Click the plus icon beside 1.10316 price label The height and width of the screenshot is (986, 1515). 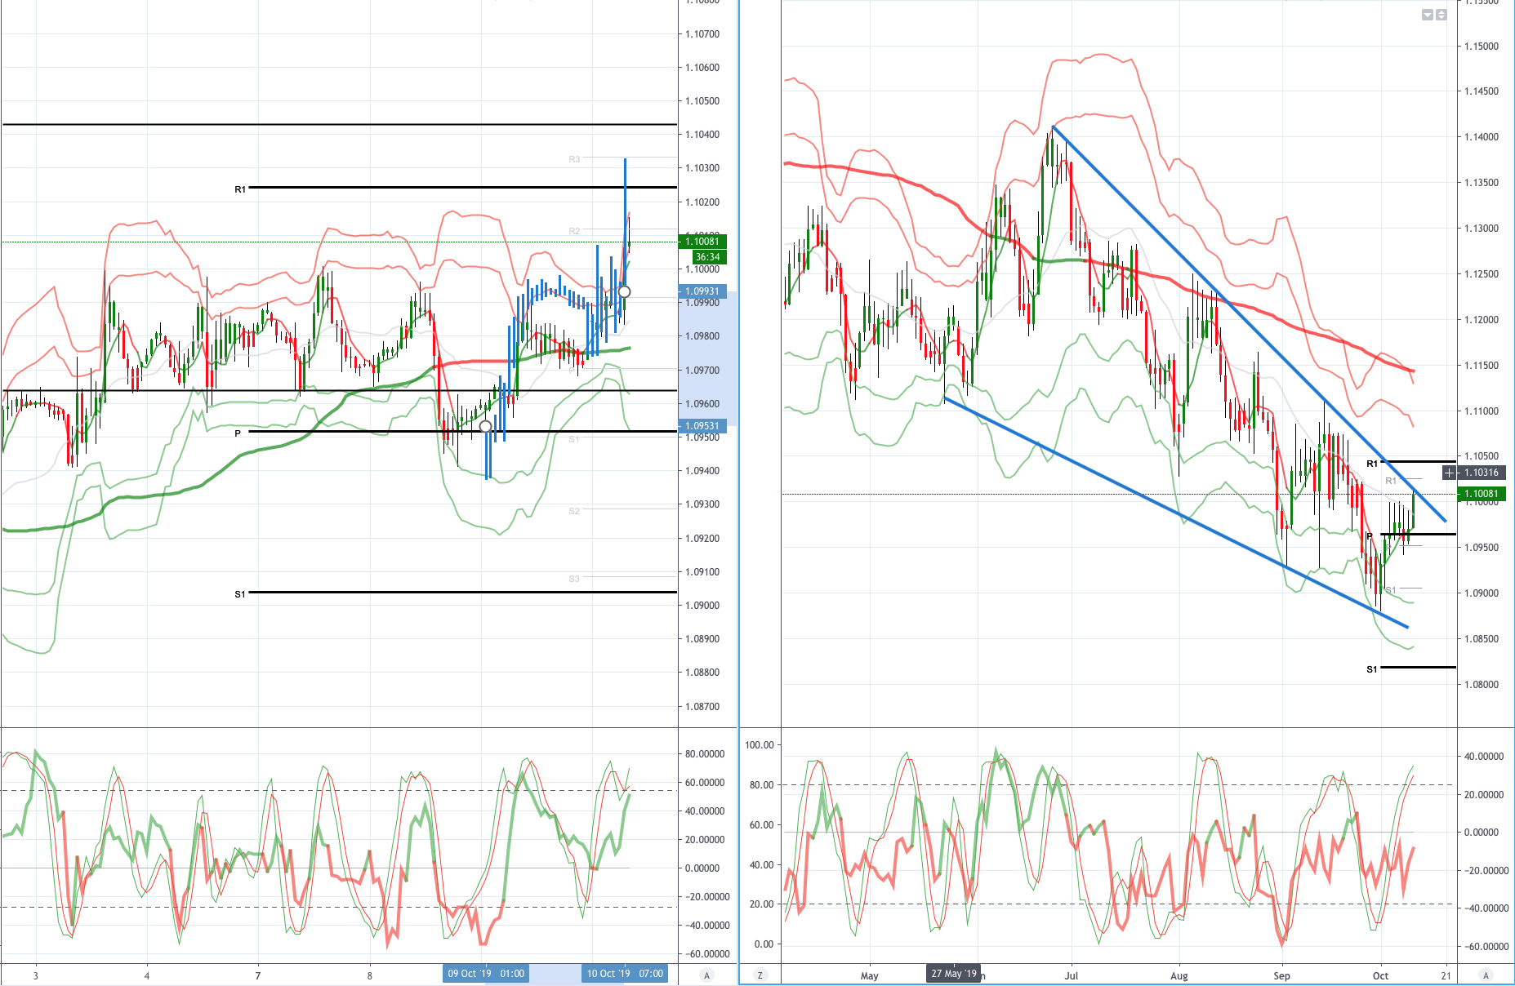1449,473
